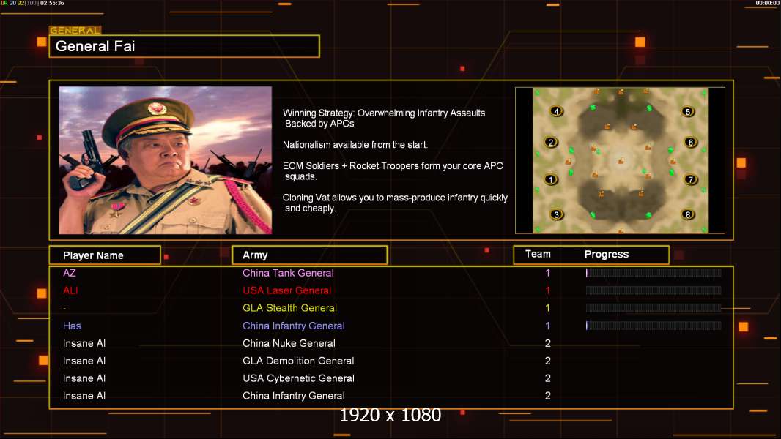Click GLA Demolition General army text
Image resolution: width=781 pixels, height=439 pixels.
[298, 361]
